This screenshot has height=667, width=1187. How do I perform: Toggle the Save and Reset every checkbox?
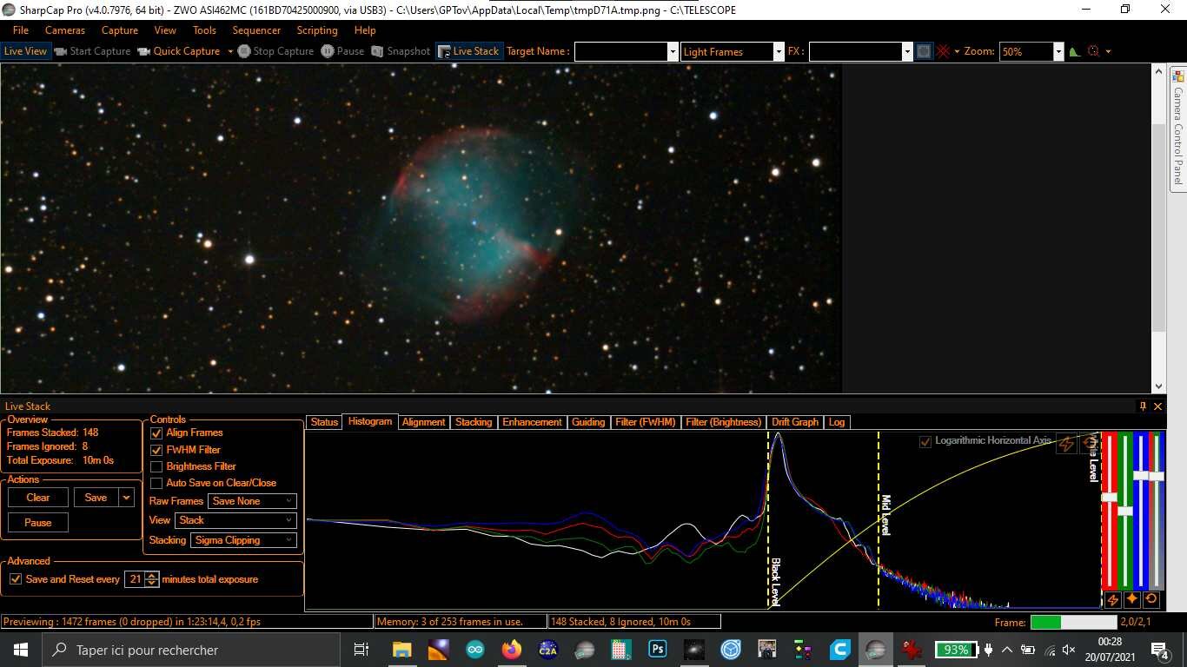tap(16, 579)
